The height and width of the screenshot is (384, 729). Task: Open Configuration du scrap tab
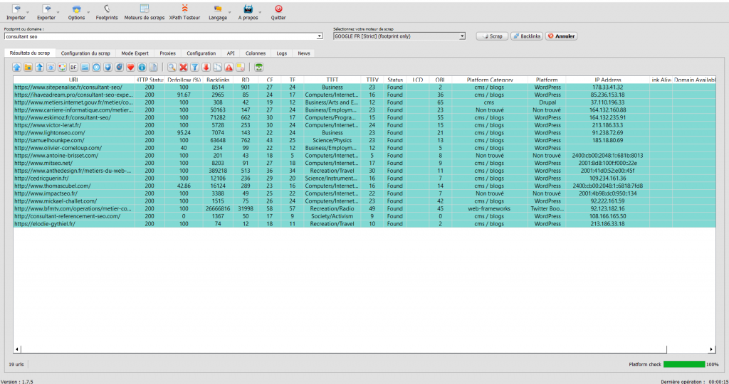[85, 53]
